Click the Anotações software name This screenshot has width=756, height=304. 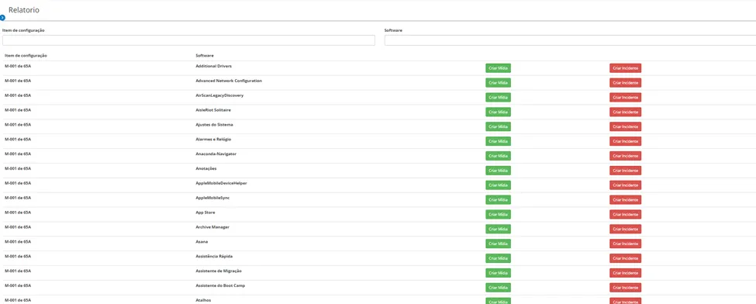(206, 168)
